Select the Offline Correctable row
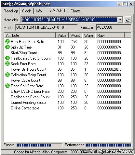Image resolution: width=135 pixels, height=155 pixels. click(67, 108)
